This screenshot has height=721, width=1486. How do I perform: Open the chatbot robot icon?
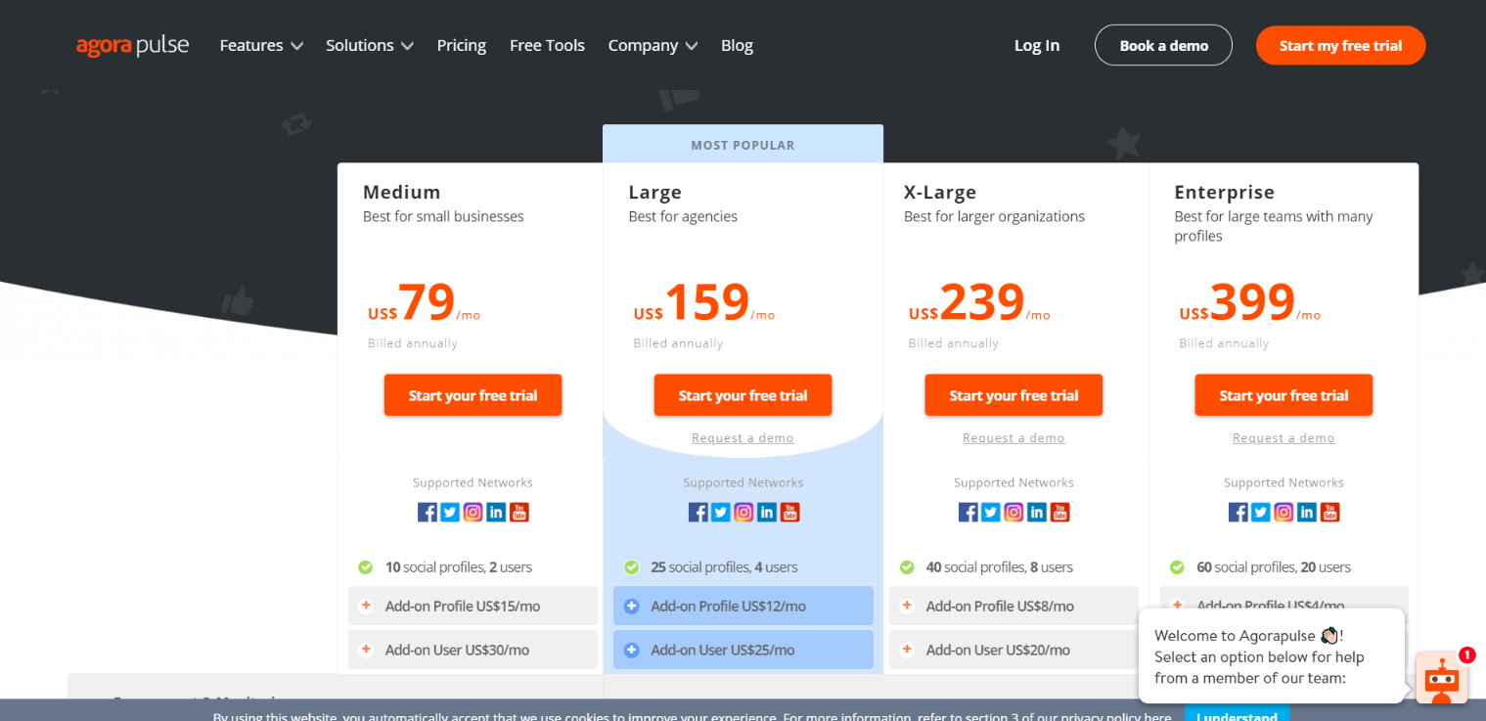click(x=1441, y=678)
